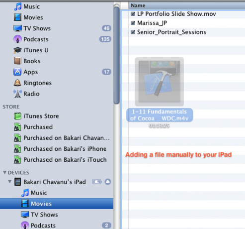
Task: Open Purchased on Bakari's iPhone playlist
Action: tap(65, 149)
